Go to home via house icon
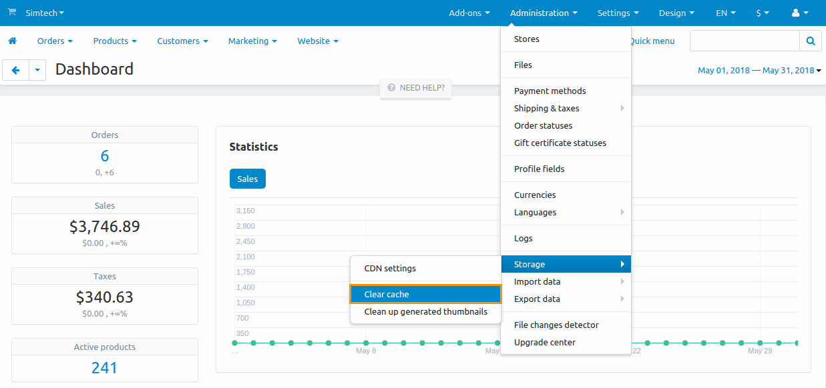The height and width of the screenshot is (388, 826). (x=12, y=41)
